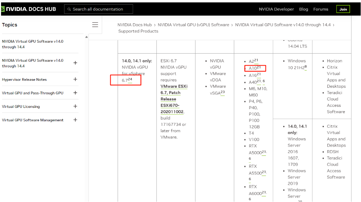Go to NVIDIA Docs Hub breadcrumb
Image resolution: width=361 pixels, height=202 pixels.
click(135, 25)
